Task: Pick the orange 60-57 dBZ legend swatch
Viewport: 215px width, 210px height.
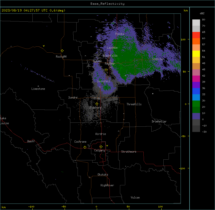Action: click(x=196, y=41)
